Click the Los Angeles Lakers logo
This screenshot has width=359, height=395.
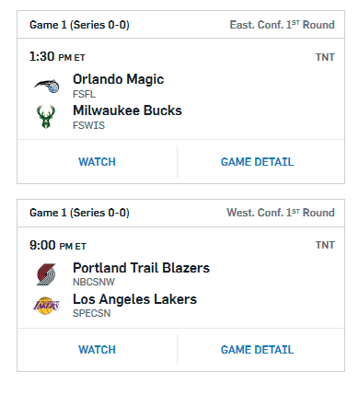(46, 306)
